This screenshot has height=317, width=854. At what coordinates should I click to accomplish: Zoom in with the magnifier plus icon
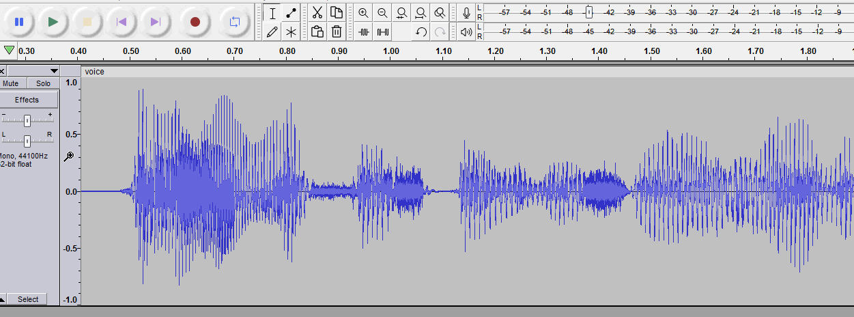pos(363,12)
